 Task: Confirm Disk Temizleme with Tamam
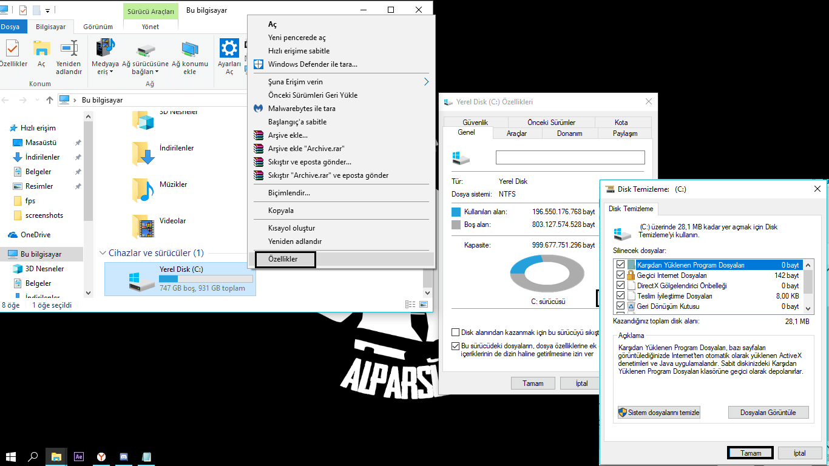point(750,453)
